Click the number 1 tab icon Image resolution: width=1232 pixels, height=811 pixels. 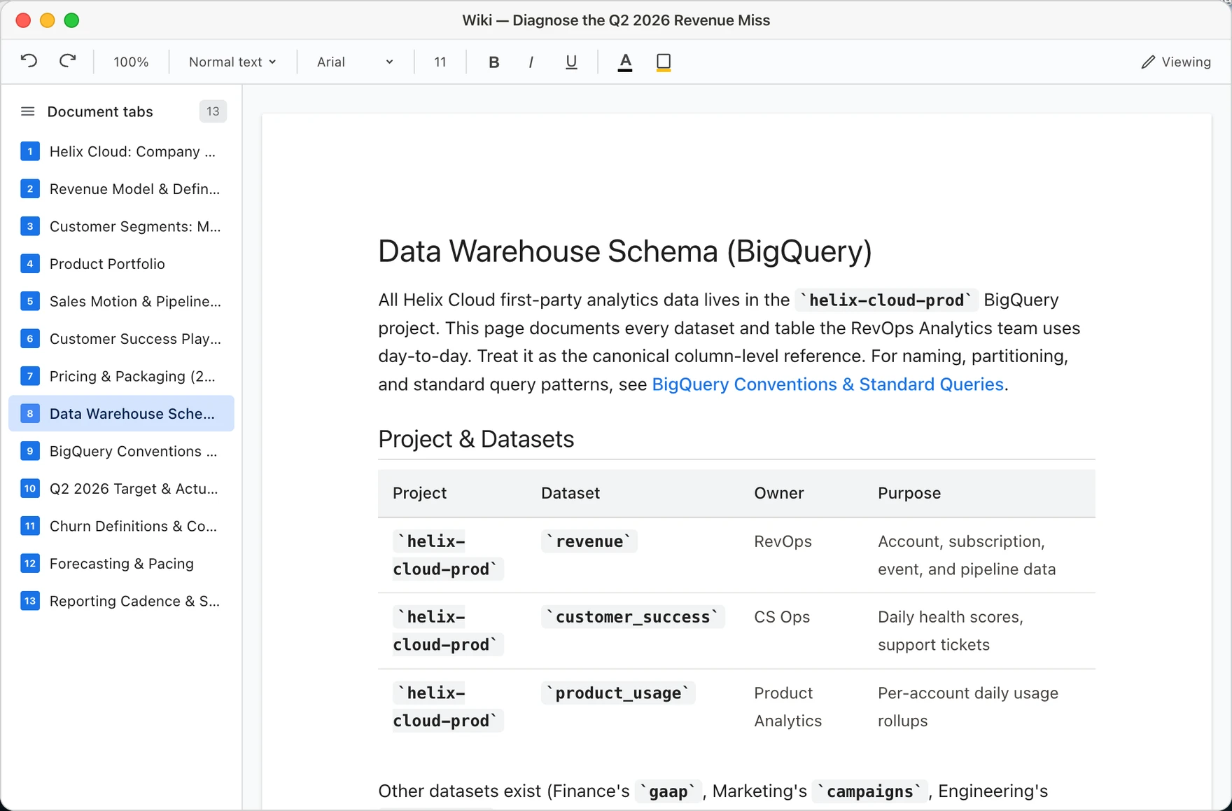[29, 151]
